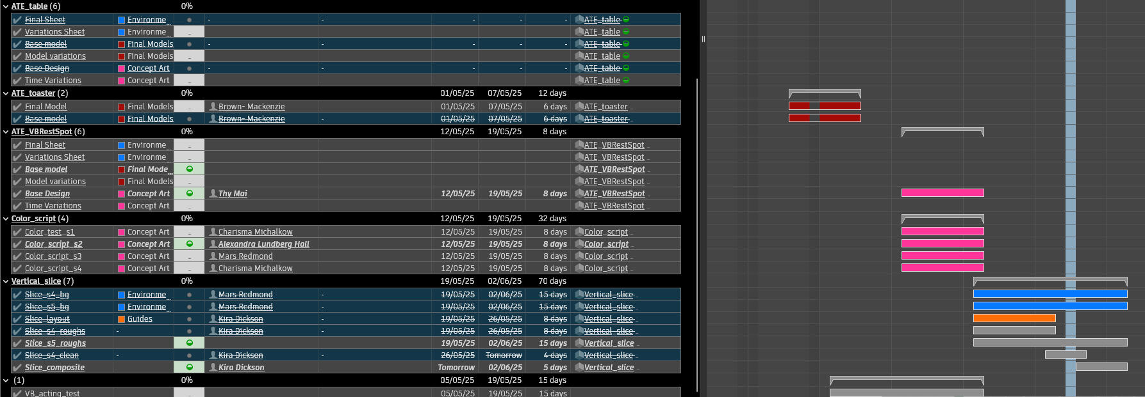Collapse the ATE_table group
This screenshot has height=397, width=1145.
click(x=6, y=6)
